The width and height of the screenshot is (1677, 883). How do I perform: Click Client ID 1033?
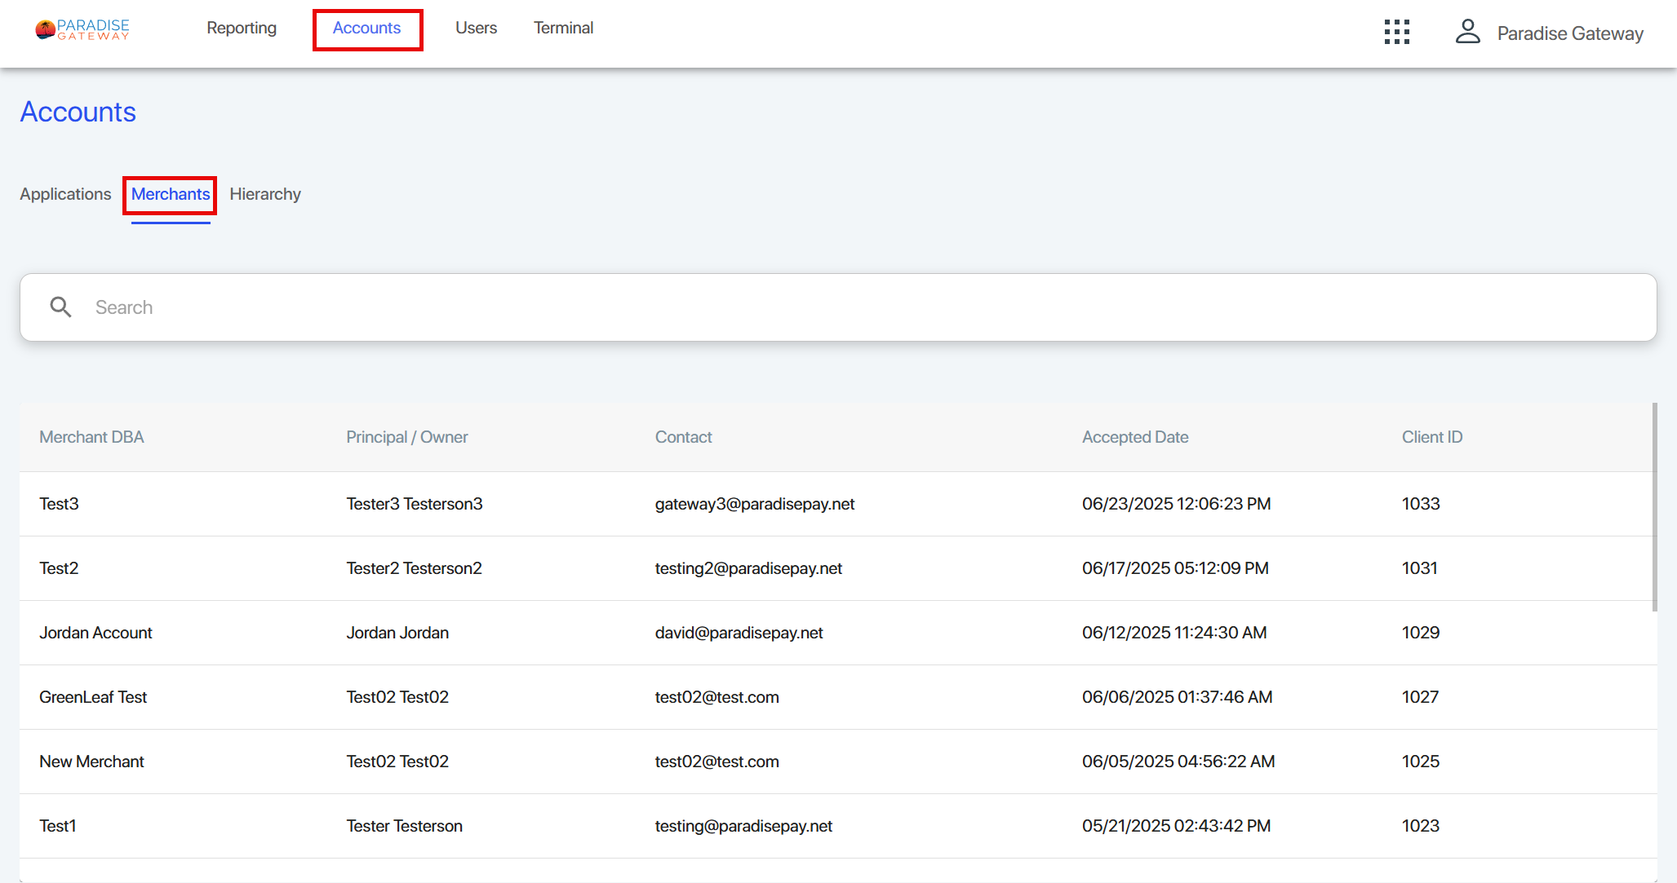click(x=1421, y=504)
